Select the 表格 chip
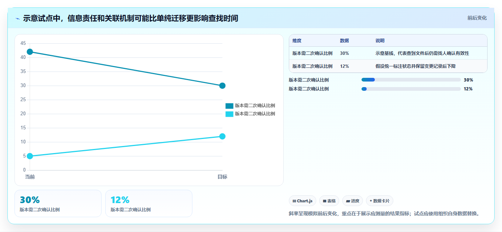Viewport: 502px width, 232px height. (329, 201)
